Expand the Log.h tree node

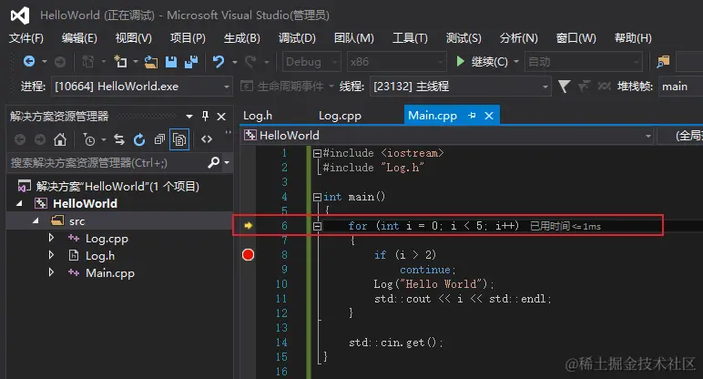click(x=51, y=255)
